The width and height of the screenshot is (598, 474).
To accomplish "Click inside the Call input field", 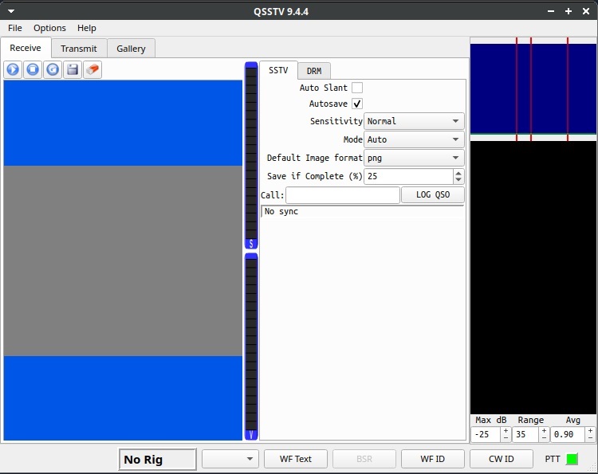I will point(343,195).
